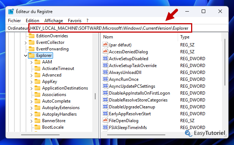Open the ? help menu
This screenshot has height=145, width=234.
pos(87,21)
